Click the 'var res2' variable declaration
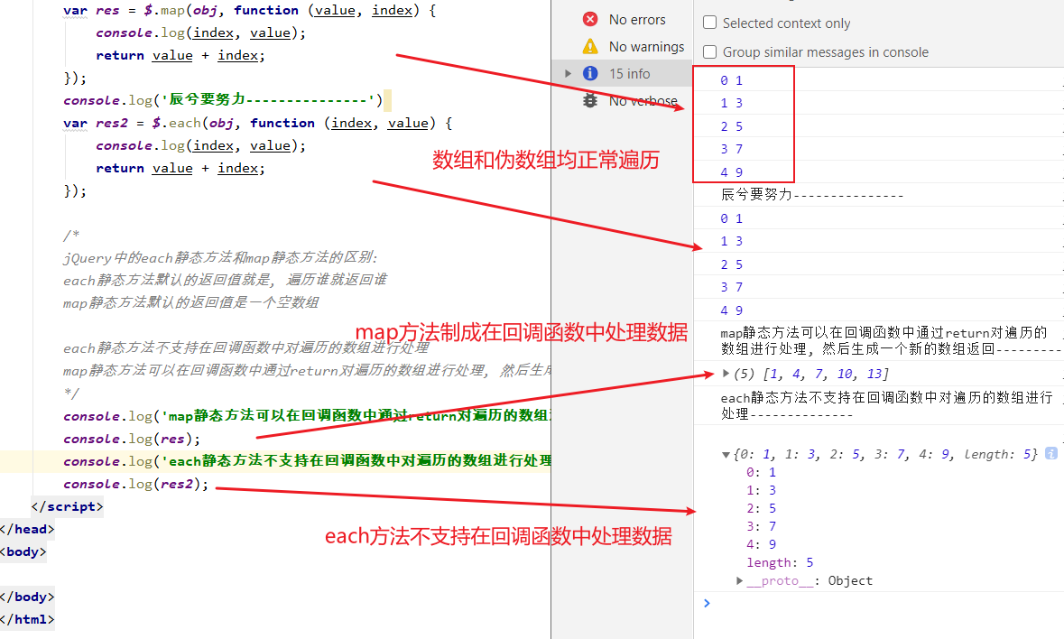 coord(96,123)
